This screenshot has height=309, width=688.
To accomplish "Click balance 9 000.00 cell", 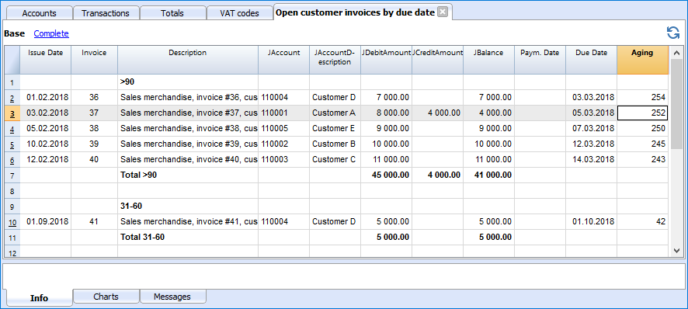I will [488, 129].
